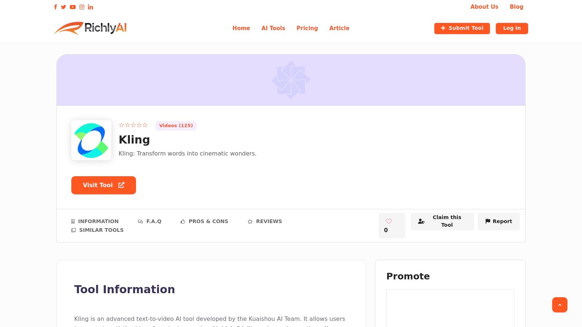
Task: Click the scroll-to-top arrow button
Action: coord(560,305)
